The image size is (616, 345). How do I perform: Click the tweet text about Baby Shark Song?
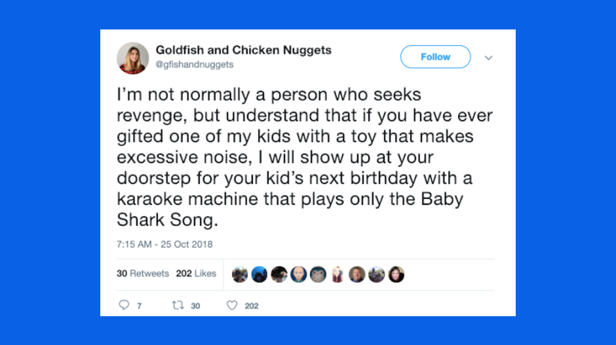tap(298, 157)
